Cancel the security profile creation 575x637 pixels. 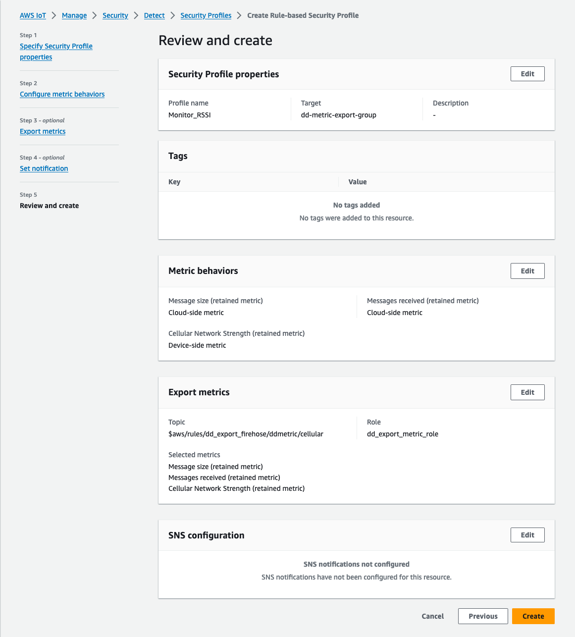click(432, 616)
